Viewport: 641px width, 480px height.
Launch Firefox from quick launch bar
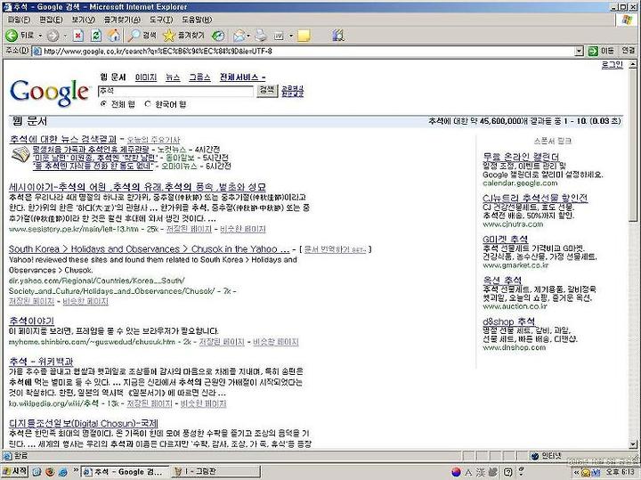pos(50,472)
